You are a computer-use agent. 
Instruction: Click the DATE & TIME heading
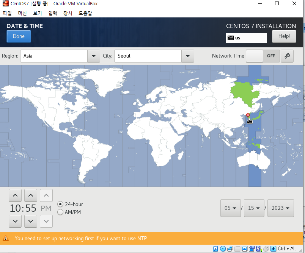click(x=25, y=26)
